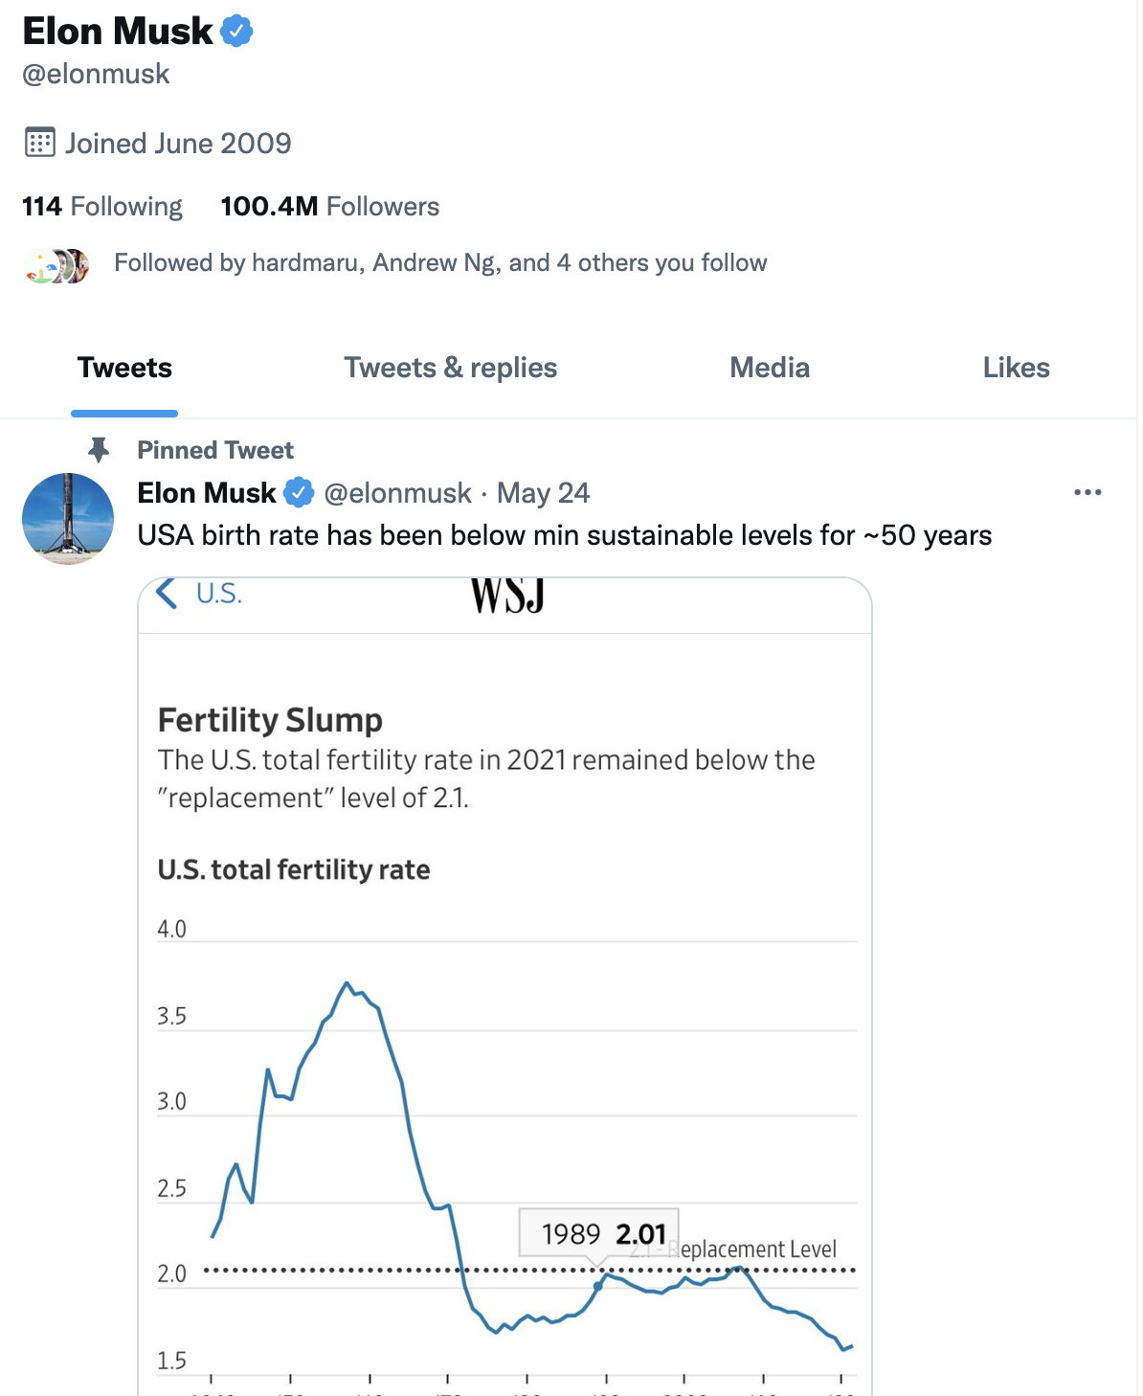This screenshot has width=1143, height=1396.
Task: Click the blue back chevron beside U.S.
Action: click(167, 594)
